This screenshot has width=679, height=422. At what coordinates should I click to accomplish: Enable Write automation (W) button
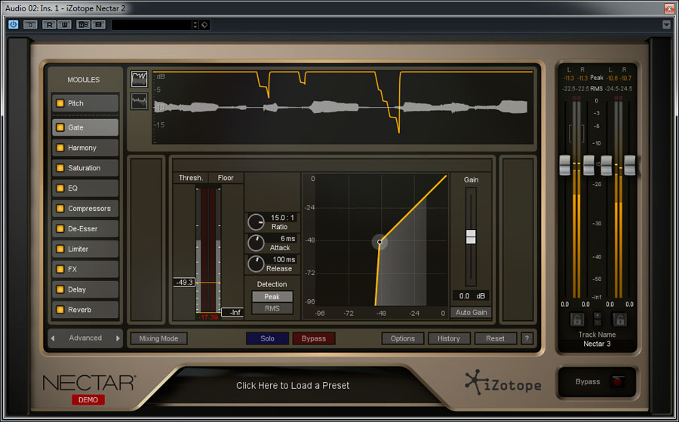[x=65, y=24]
